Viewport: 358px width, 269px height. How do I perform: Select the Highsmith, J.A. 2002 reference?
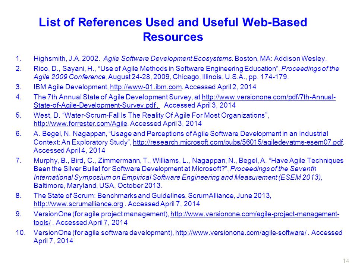point(180,59)
